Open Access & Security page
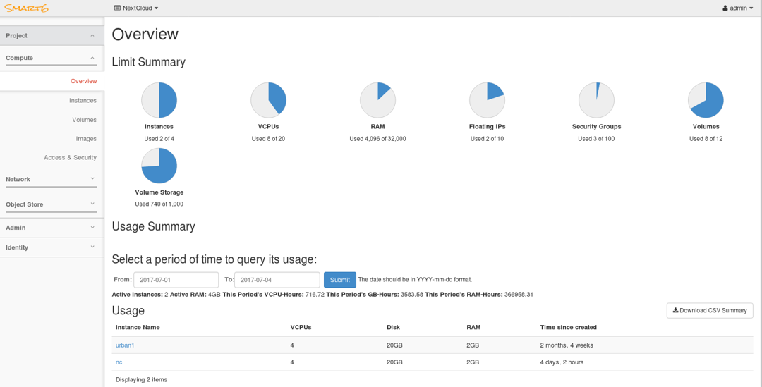762x387 pixels. click(x=70, y=158)
